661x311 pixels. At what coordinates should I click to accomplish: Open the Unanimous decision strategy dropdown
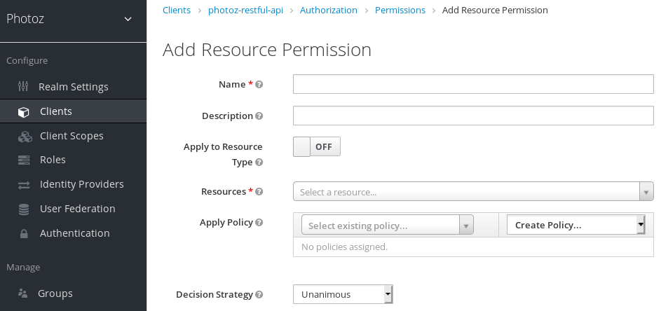point(343,294)
